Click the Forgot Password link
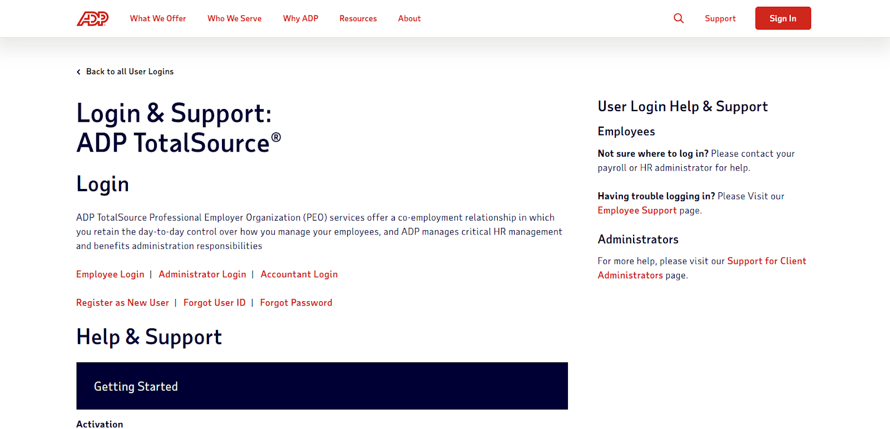 coord(296,303)
